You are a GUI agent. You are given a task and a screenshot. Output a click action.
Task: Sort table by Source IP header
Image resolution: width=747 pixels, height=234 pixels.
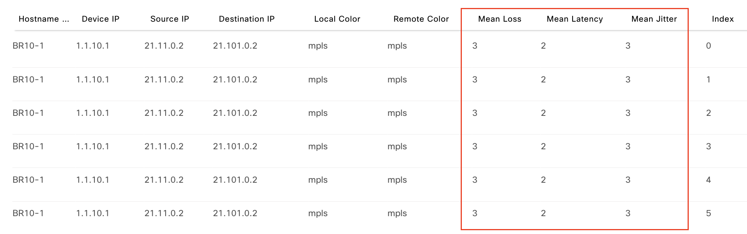pyautogui.click(x=169, y=19)
